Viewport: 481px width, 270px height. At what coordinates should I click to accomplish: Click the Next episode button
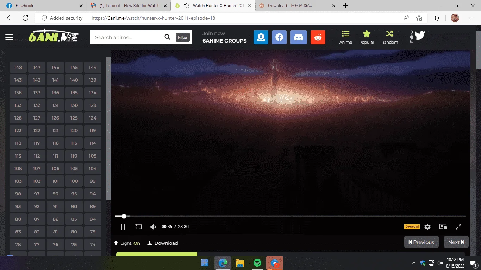coord(456,242)
